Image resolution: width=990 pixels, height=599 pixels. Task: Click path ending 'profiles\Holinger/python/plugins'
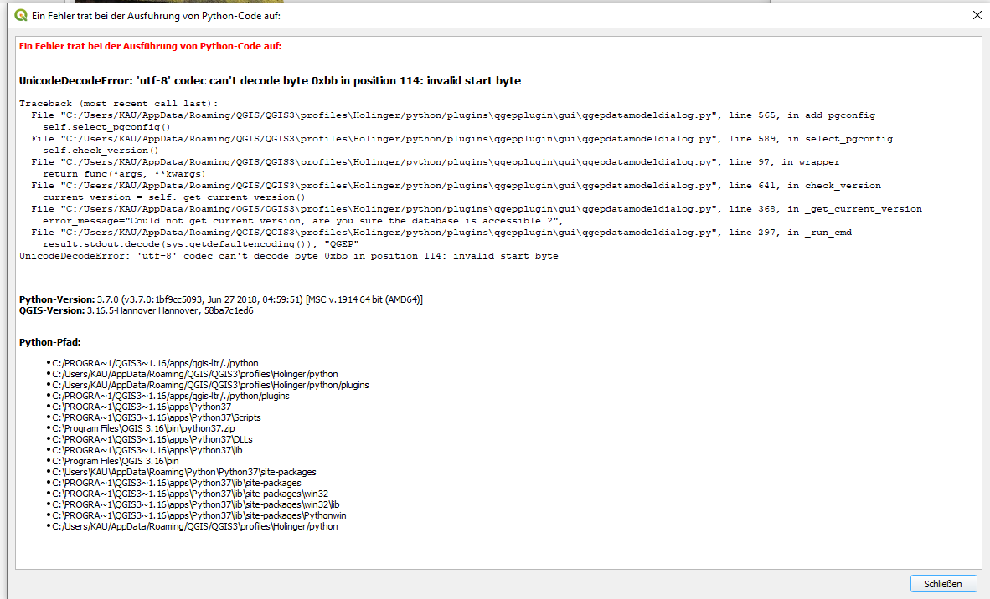click(x=211, y=386)
